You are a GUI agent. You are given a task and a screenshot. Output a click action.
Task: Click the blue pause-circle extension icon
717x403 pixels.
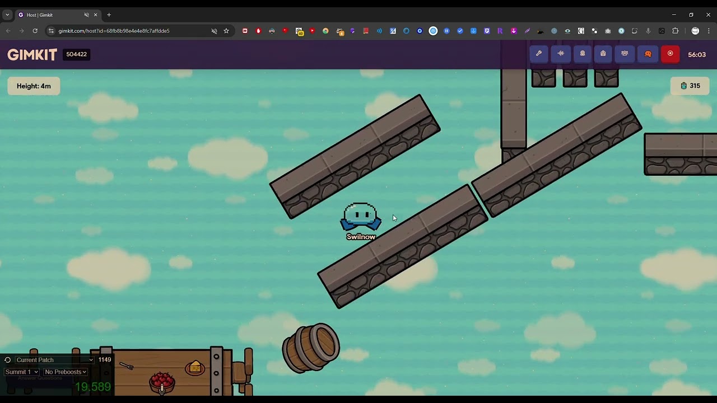[446, 31]
